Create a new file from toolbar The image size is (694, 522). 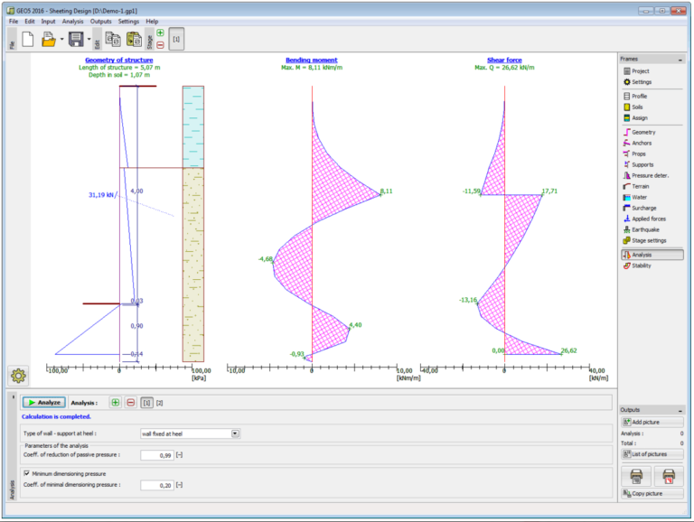[x=28, y=39]
